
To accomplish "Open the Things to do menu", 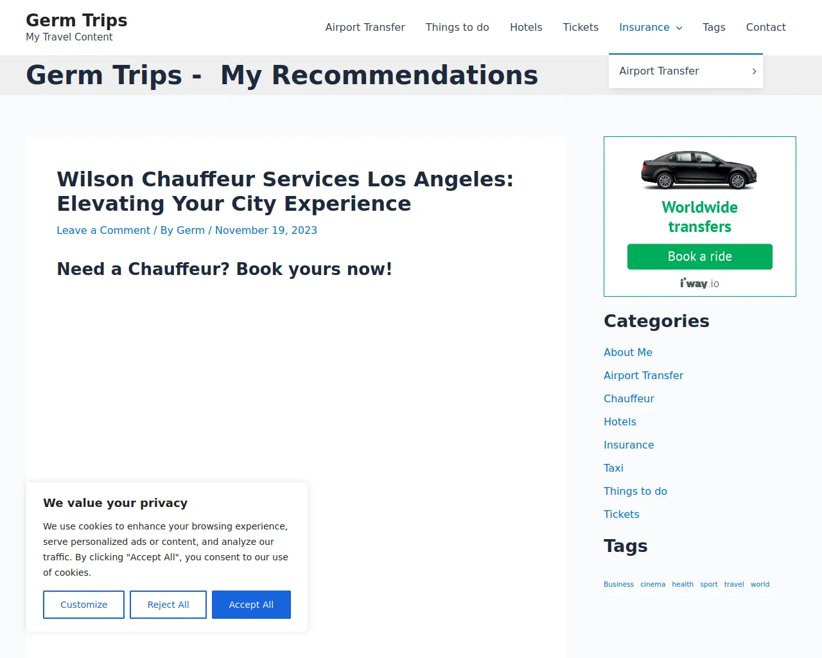I will [457, 27].
